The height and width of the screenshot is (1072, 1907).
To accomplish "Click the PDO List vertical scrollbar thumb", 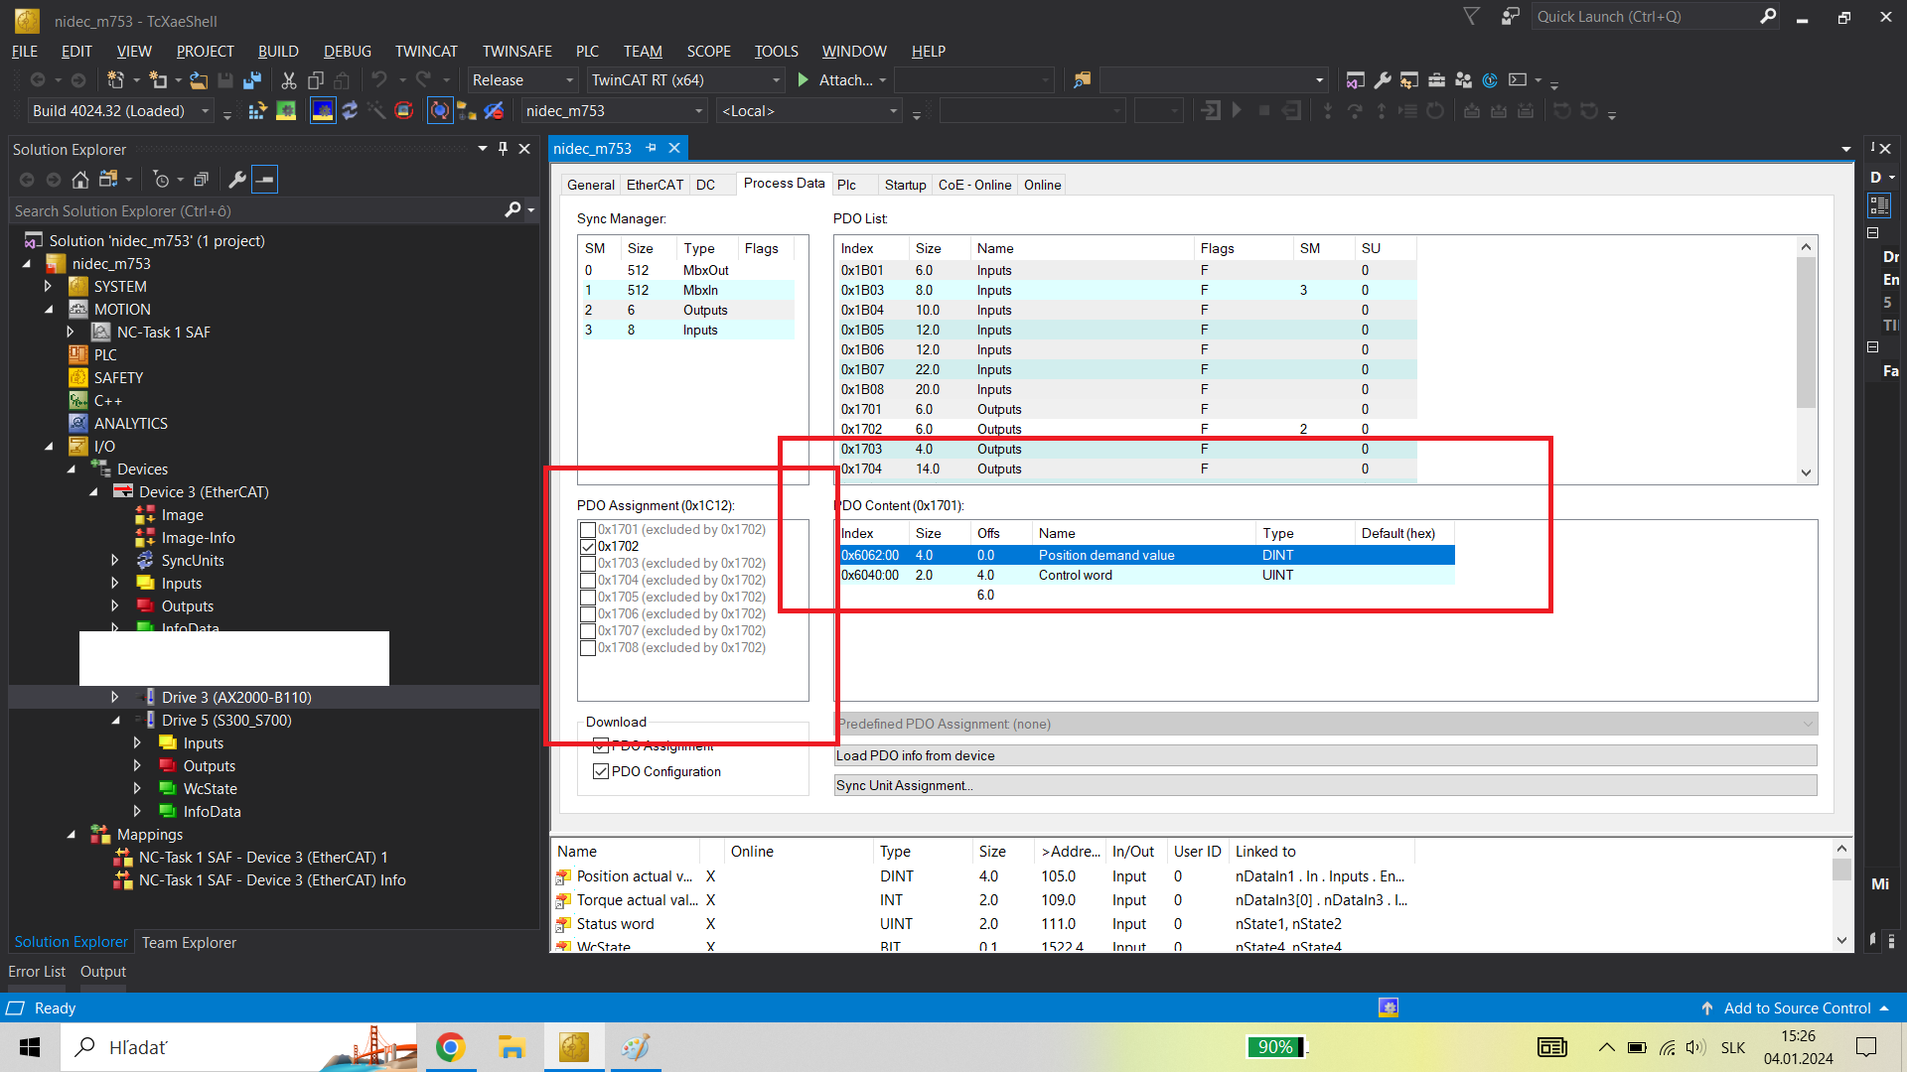I will coord(1806,332).
